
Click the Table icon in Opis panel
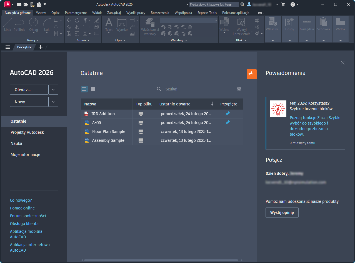tap(132, 34)
